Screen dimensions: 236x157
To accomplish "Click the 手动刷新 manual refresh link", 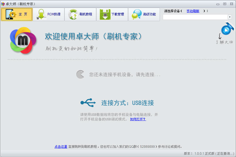I will click(193, 11).
